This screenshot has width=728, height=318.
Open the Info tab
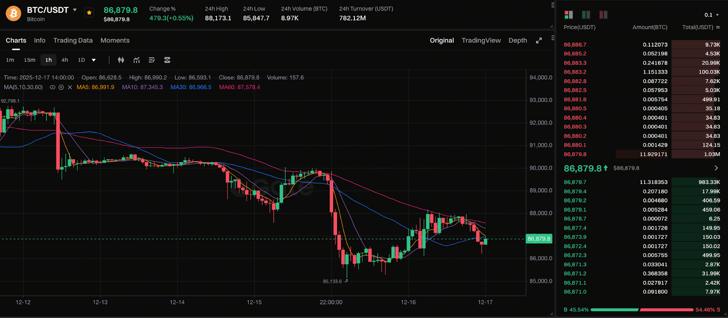point(40,40)
